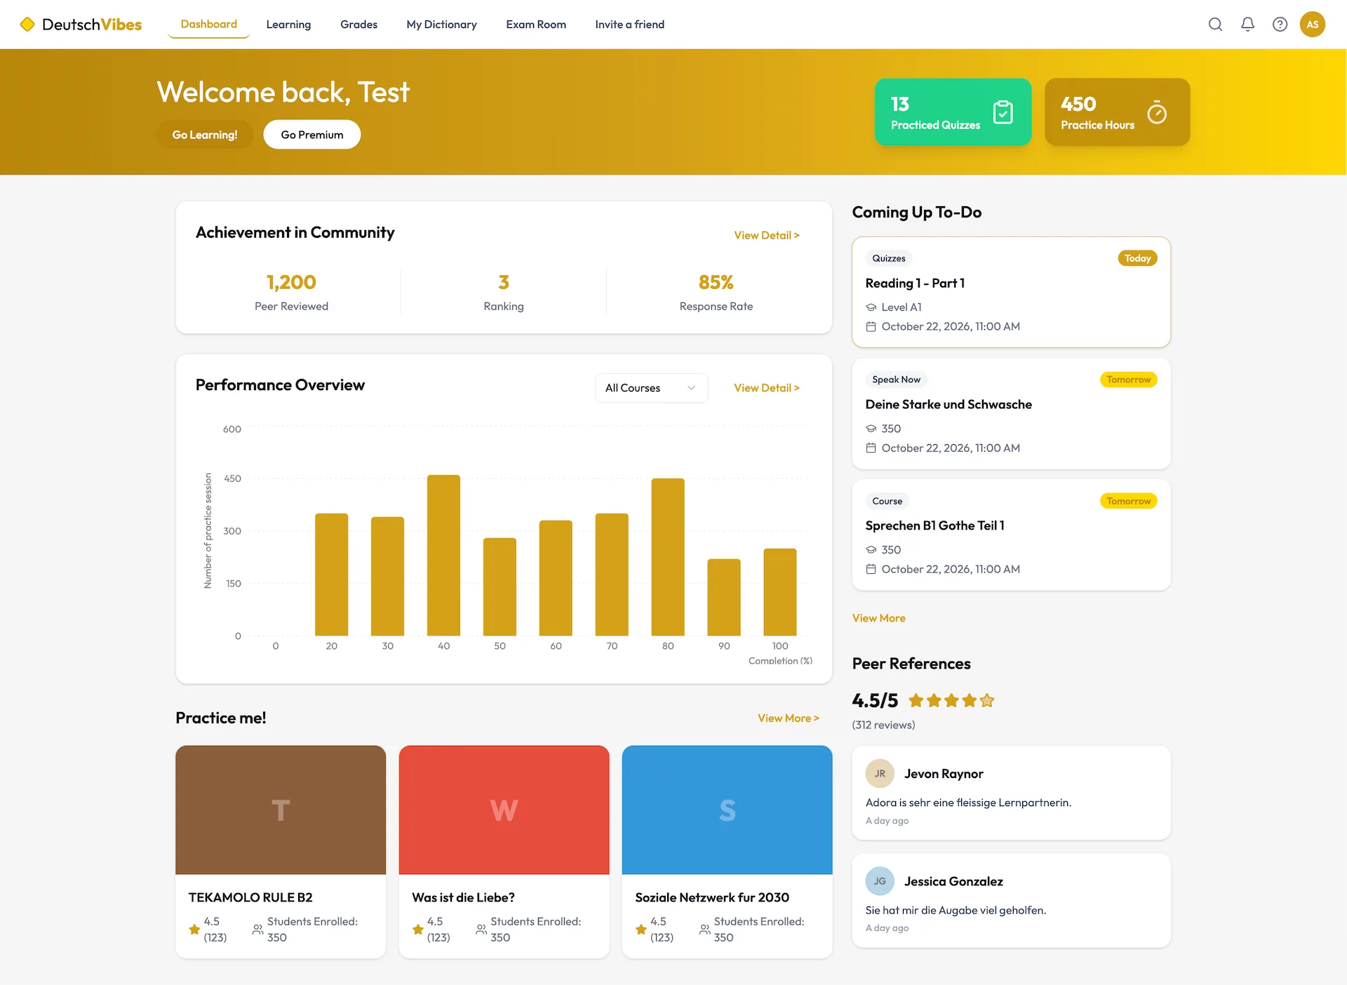Open the Reading 1 - Part 1 to-do card
Image resolution: width=1347 pixels, height=985 pixels.
[1010, 292]
